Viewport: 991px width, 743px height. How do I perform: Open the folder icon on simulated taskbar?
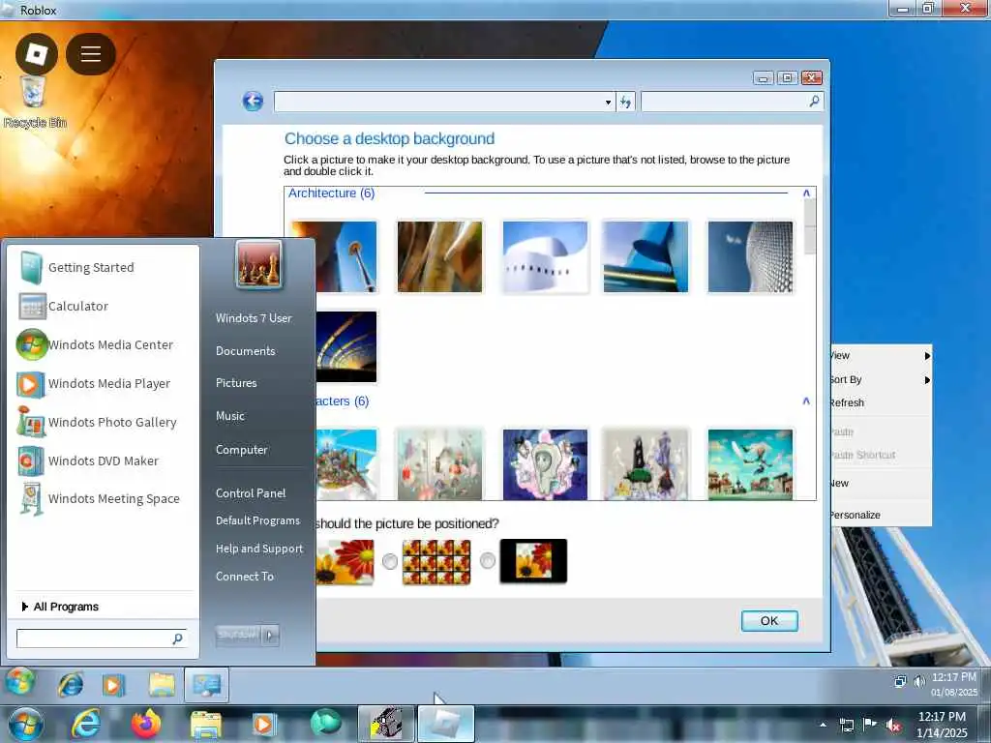coord(162,685)
